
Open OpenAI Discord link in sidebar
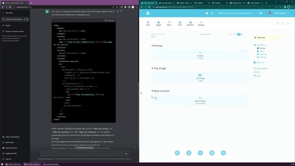[15, 148]
